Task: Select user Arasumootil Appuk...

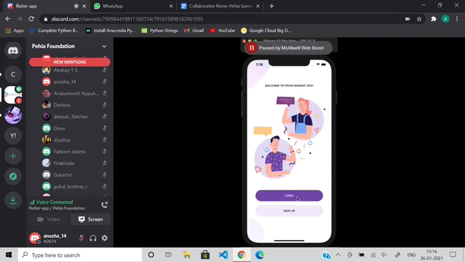Action: click(x=76, y=94)
